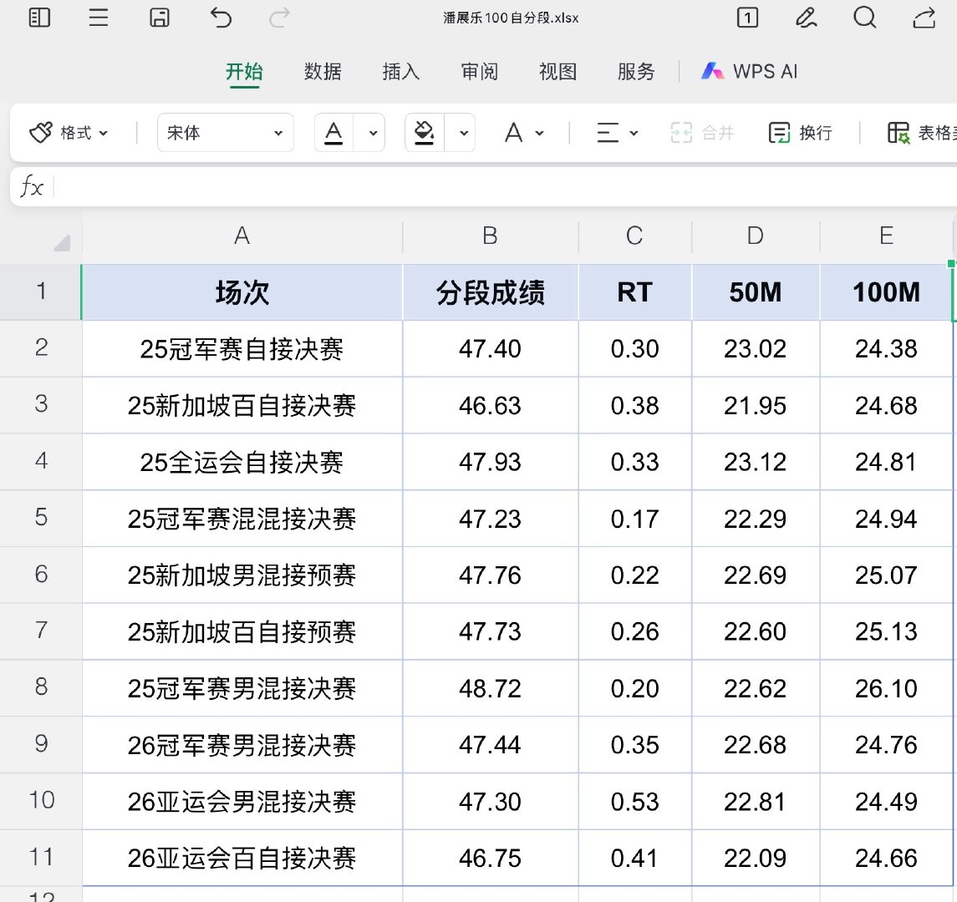Select row 5 header
This screenshot has height=902, width=957.
click(41, 518)
